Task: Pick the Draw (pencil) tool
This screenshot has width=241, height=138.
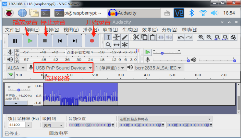Action: point(125,37)
